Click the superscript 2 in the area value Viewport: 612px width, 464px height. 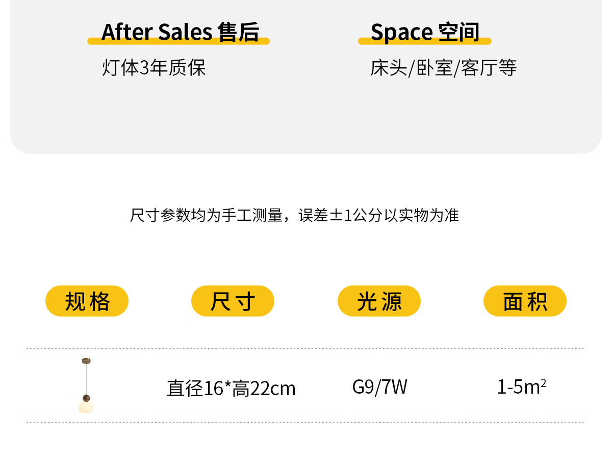pyautogui.click(x=544, y=382)
